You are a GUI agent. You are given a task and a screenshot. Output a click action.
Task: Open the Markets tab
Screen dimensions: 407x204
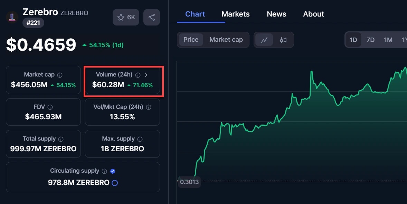click(235, 14)
